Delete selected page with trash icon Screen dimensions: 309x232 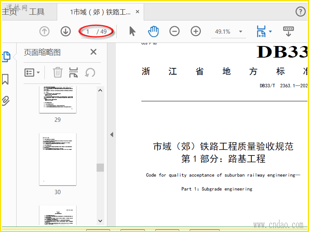pyautogui.click(x=58, y=72)
